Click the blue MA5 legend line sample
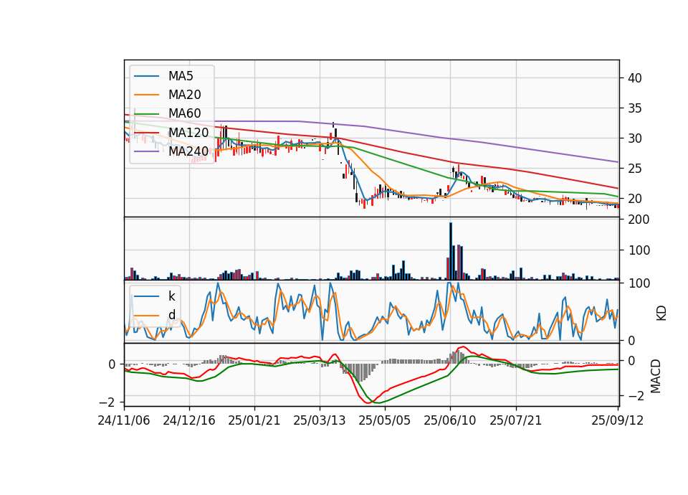The height and width of the screenshot is (495, 688). pyautogui.click(x=146, y=77)
